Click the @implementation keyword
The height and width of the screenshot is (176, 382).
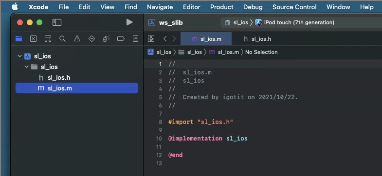point(195,139)
